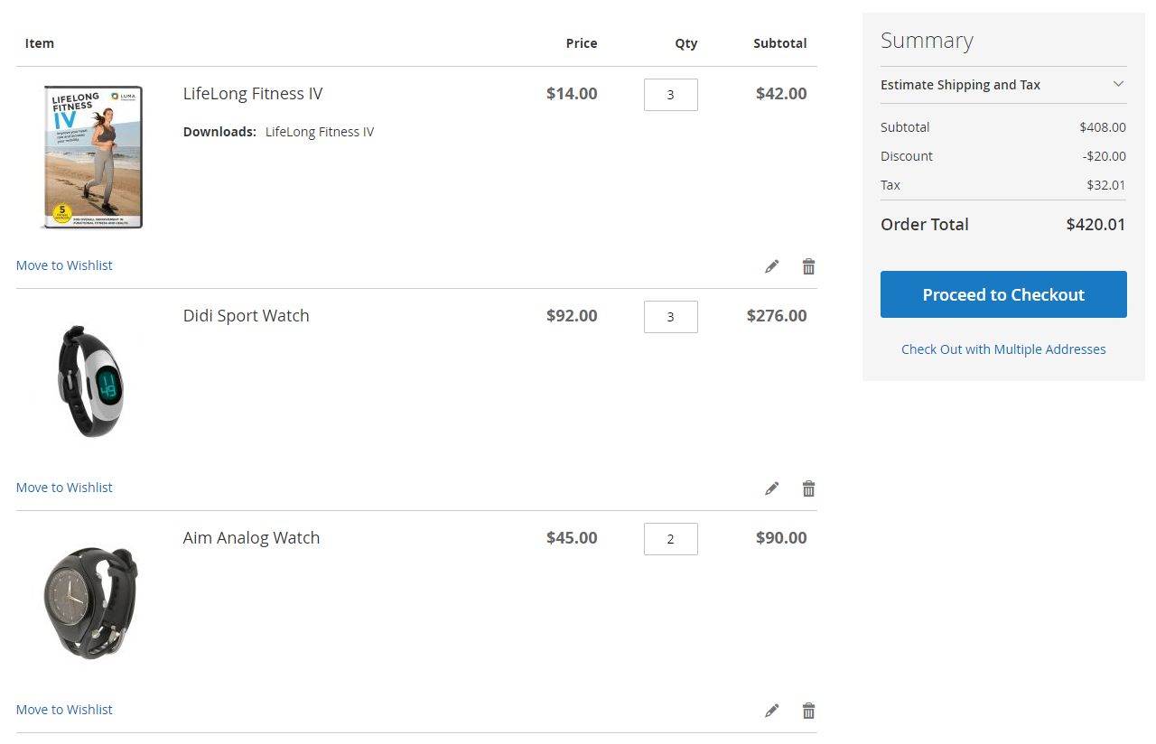Expand Estimate Shipping and Tax chevron
Image resolution: width=1156 pixels, height=744 pixels.
tap(1118, 84)
